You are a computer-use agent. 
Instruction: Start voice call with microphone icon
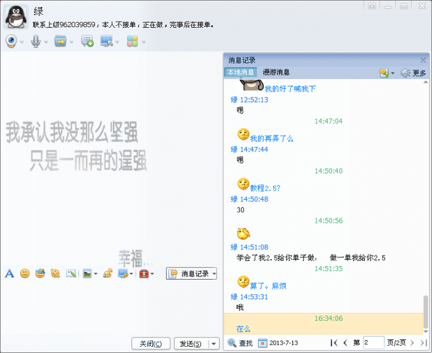[36, 41]
